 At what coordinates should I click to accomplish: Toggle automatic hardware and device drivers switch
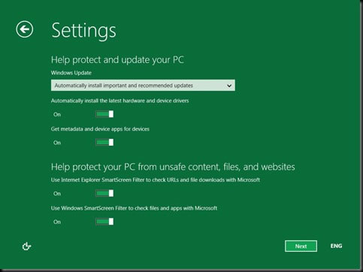click(x=104, y=114)
